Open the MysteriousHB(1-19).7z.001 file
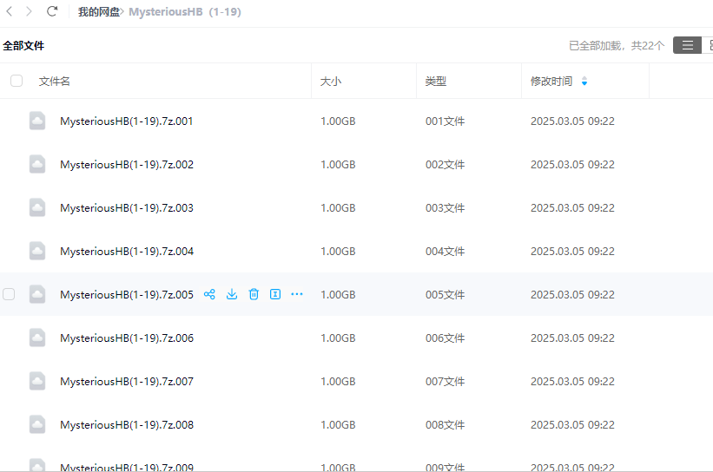 [126, 121]
